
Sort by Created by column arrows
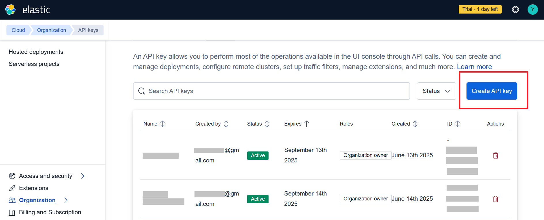pos(226,124)
